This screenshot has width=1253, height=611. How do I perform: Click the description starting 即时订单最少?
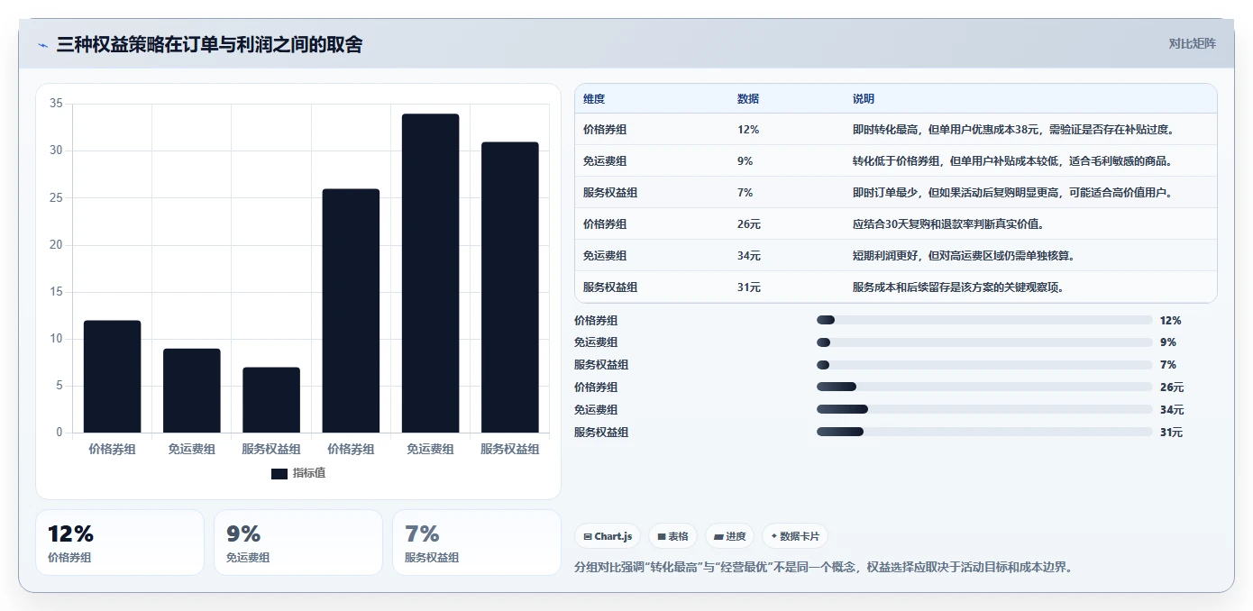tap(1011, 193)
